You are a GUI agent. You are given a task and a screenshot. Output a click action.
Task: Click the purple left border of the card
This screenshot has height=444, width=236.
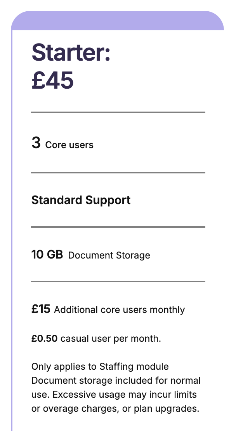[x=12, y=233]
